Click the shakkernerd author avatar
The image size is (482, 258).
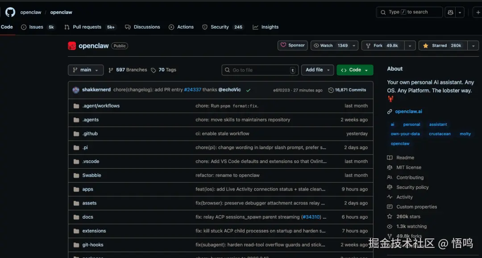pyautogui.click(x=76, y=90)
